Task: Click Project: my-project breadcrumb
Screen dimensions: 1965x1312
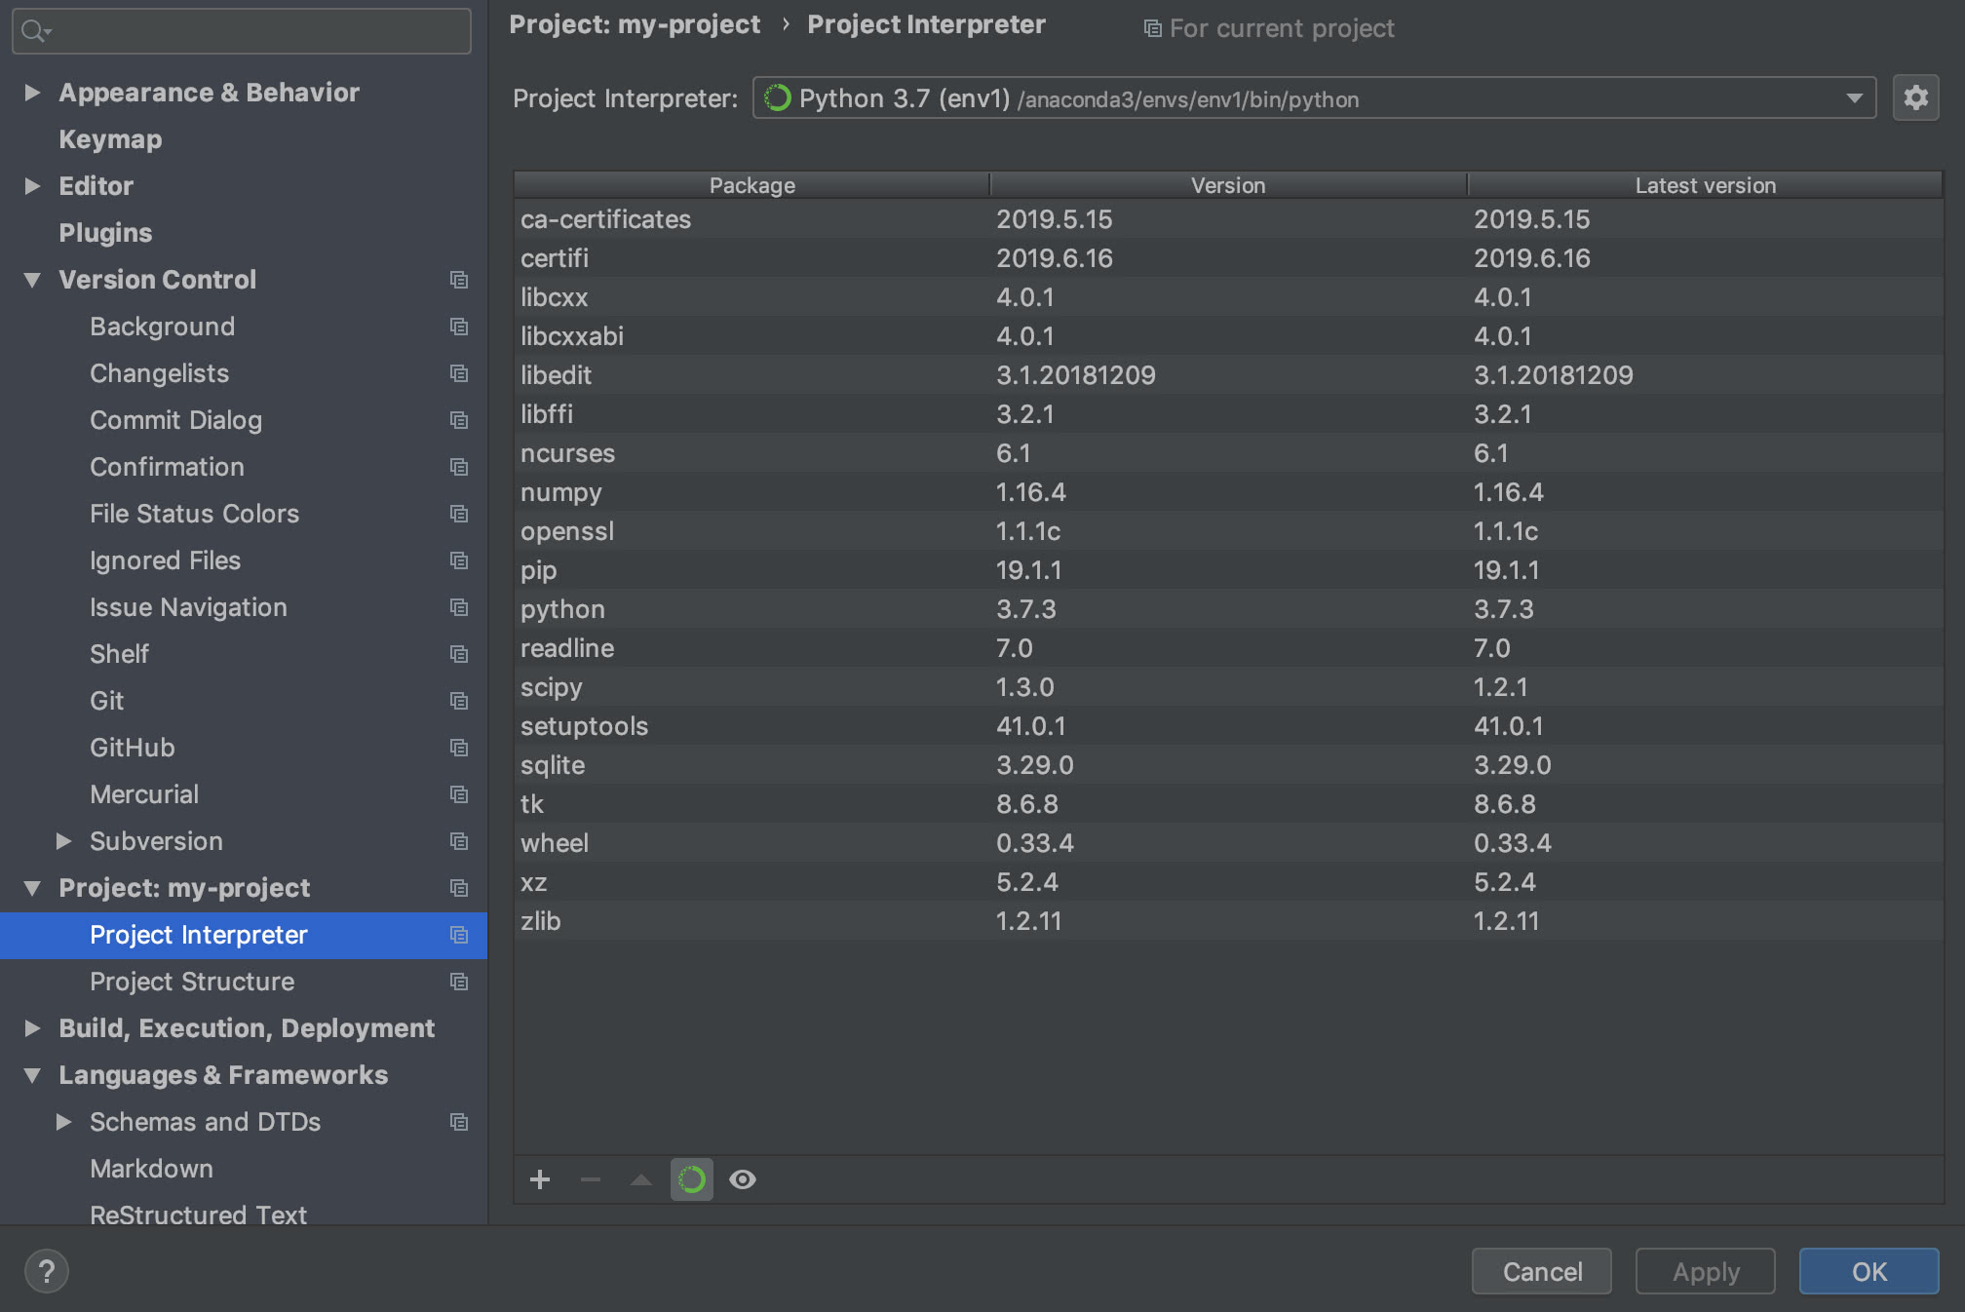Action: (x=635, y=24)
